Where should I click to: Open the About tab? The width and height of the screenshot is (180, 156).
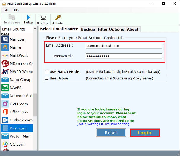(133, 29)
